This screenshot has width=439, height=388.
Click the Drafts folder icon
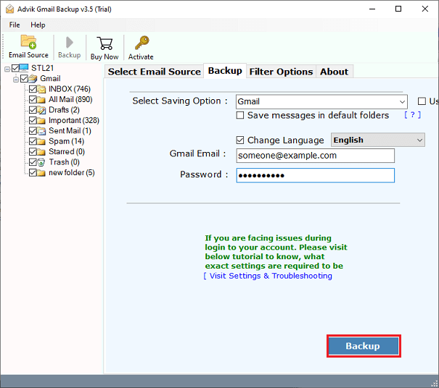[x=41, y=110]
